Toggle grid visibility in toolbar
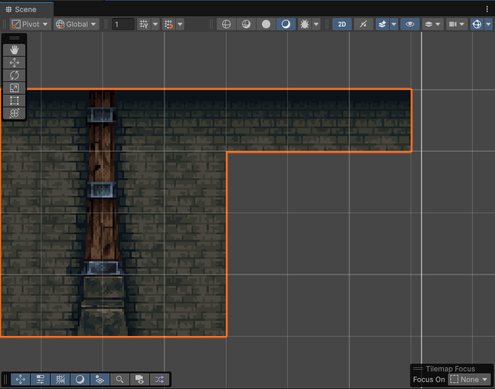 [x=144, y=24]
